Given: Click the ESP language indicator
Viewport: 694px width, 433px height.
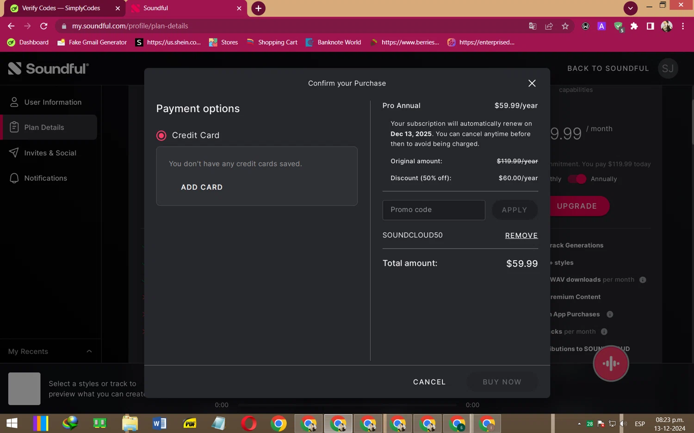Looking at the screenshot, I should tap(640, 424).
